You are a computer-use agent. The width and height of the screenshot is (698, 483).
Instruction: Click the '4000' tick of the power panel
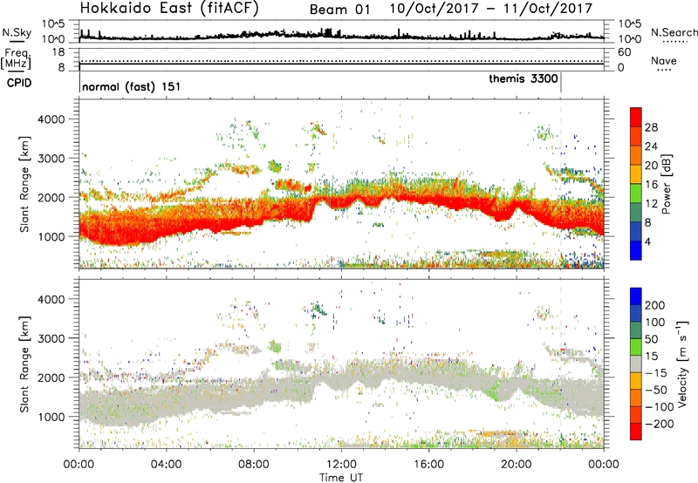[x=51, y=119]
